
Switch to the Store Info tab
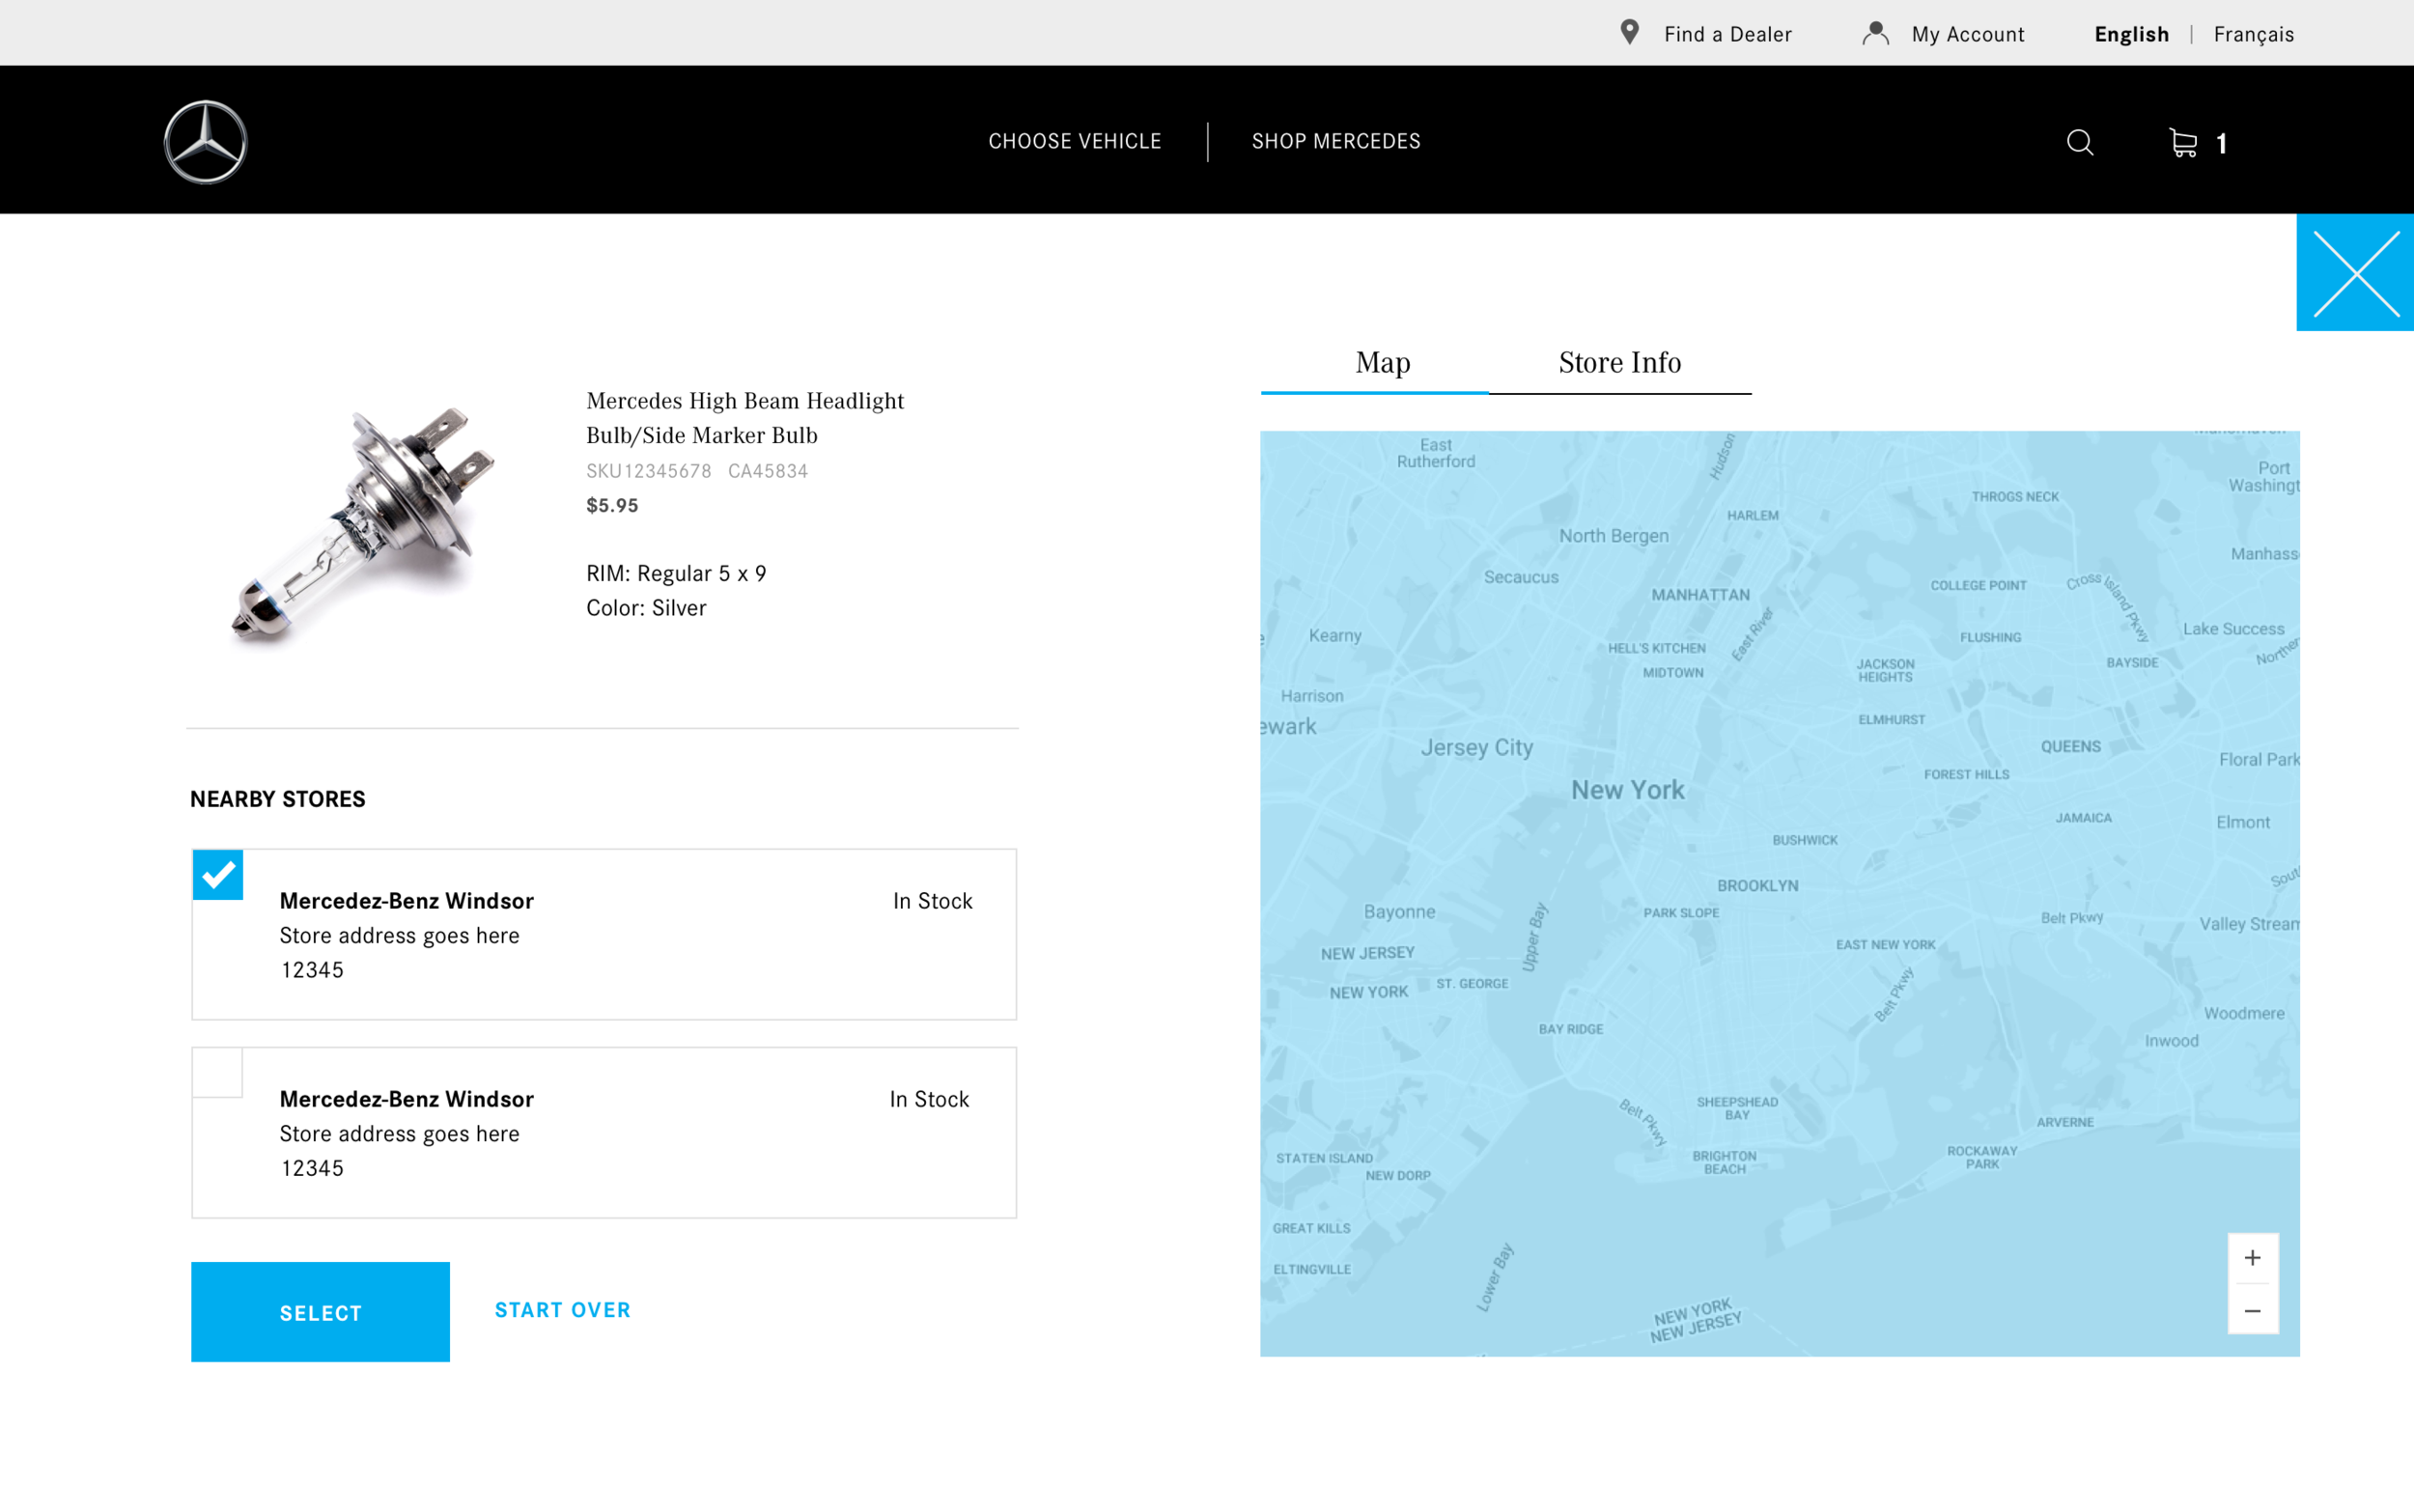point(1620,362)
